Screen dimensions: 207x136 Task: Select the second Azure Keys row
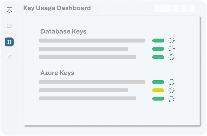point(83,90)
